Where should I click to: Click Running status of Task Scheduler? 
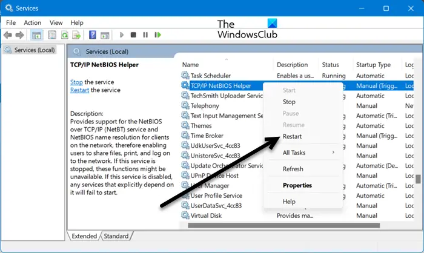click(x=334, y=76)
